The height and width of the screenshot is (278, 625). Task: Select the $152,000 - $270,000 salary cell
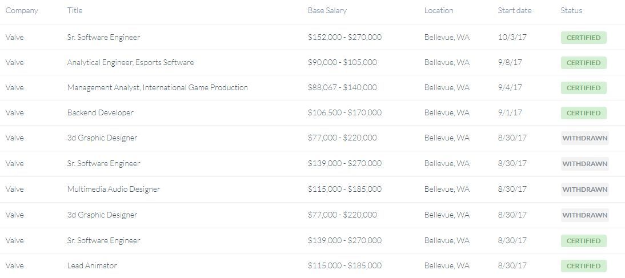344,37
